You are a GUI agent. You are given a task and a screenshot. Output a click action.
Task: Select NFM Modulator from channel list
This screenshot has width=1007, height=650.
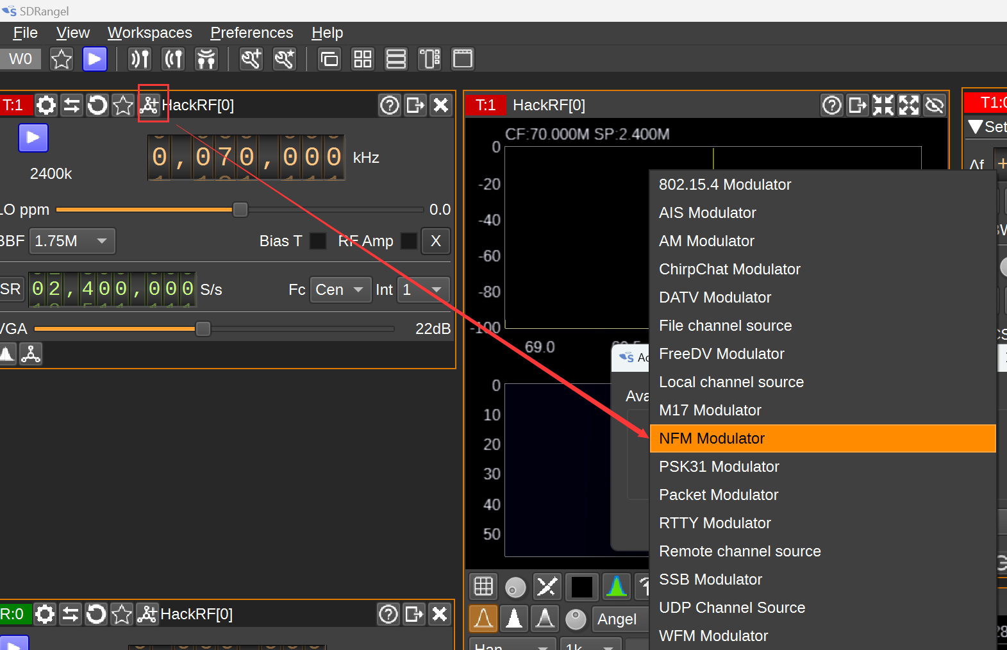tap(823, 438)
